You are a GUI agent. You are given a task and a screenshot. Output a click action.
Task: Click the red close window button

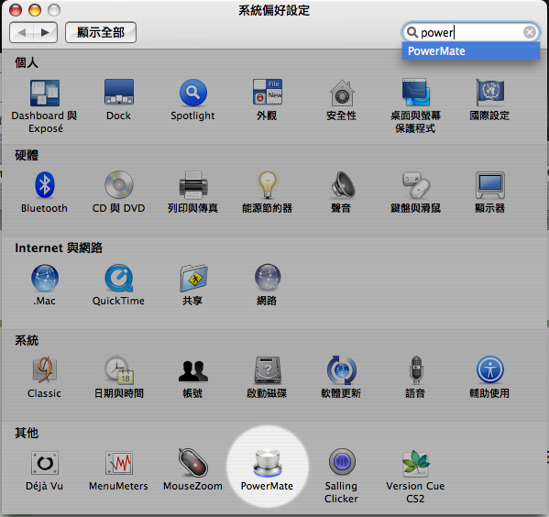point(16,10)
